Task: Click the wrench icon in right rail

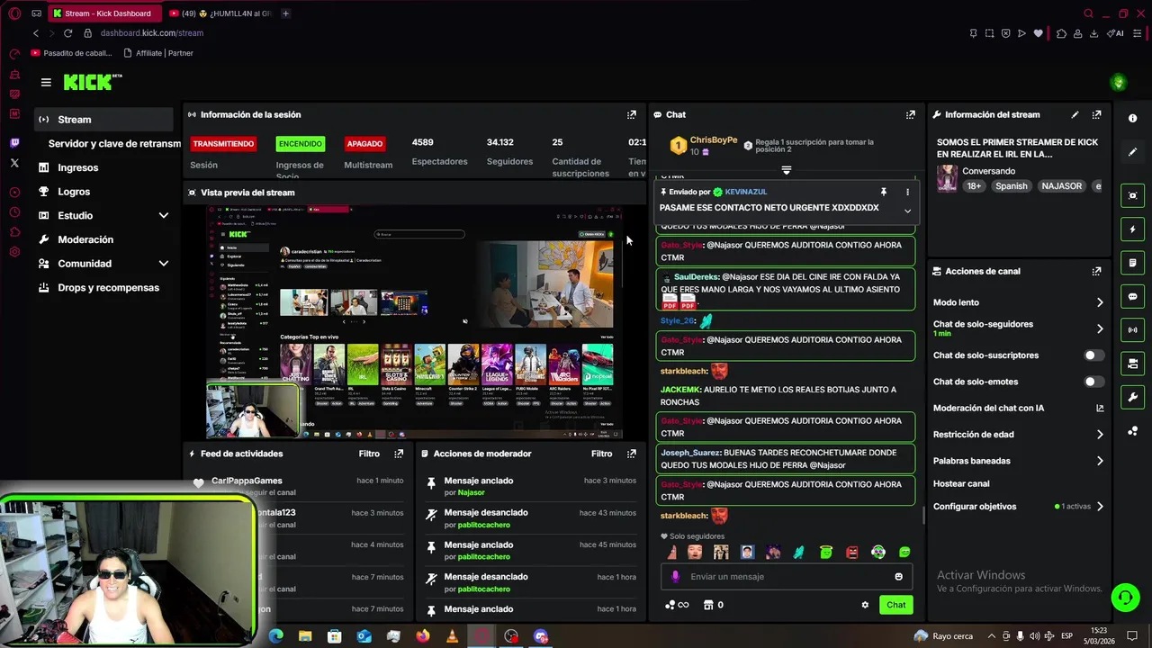Action: pos(1132,397)
